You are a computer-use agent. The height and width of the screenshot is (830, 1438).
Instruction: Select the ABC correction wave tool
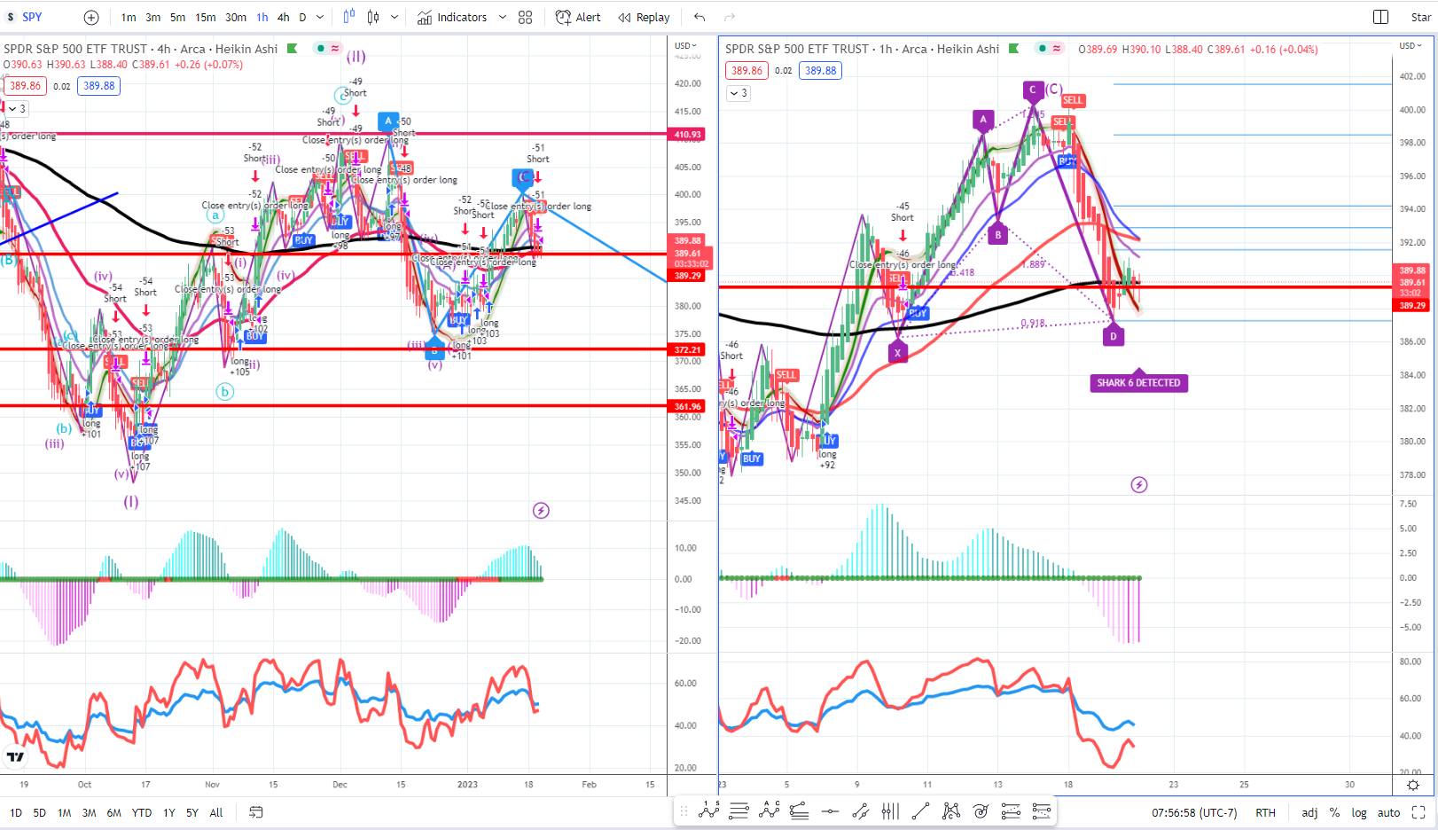tap(769, 810)
